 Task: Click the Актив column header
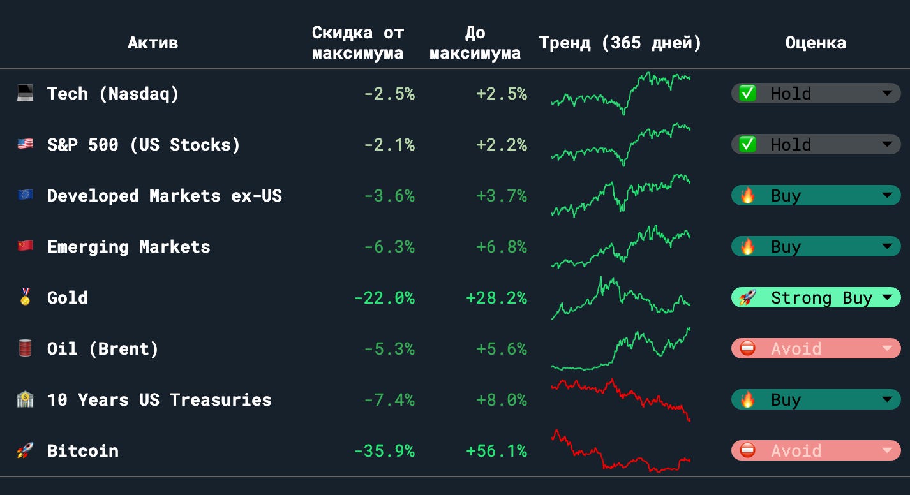(x=153, y=43)
